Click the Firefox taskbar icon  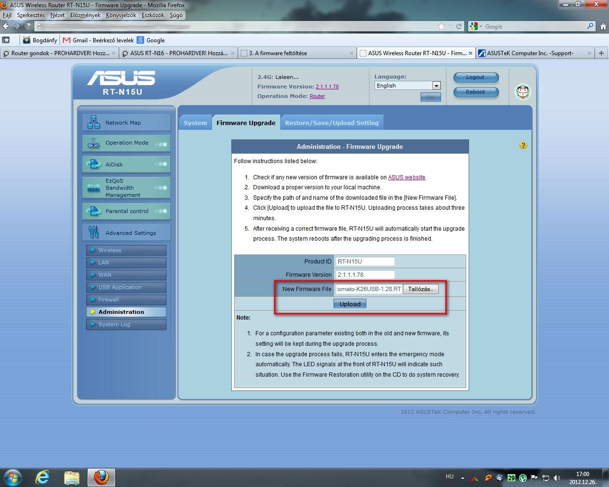[x=101, y=477]
